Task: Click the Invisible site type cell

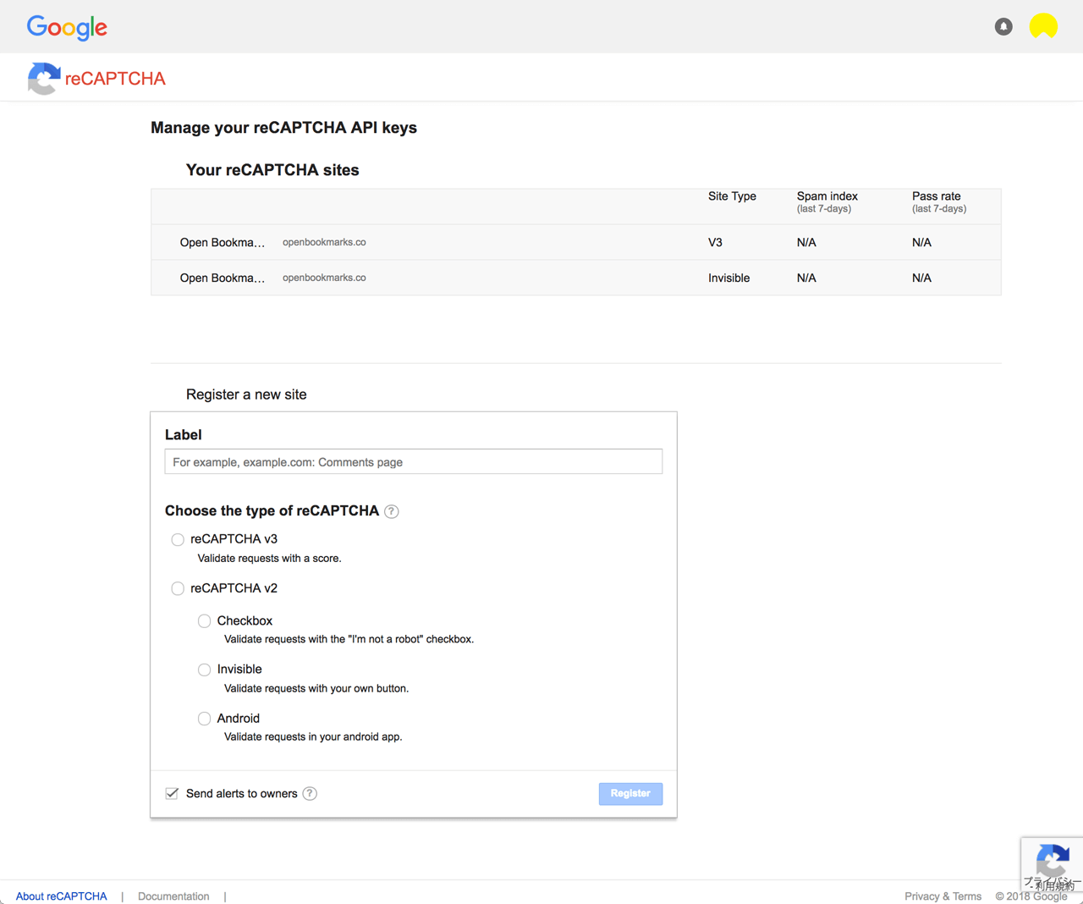Action: coord(729,278)
